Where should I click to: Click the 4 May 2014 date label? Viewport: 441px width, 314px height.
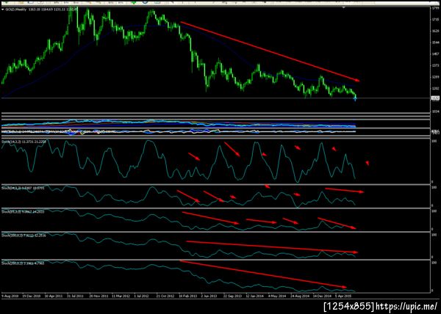(x=277, y=296)
